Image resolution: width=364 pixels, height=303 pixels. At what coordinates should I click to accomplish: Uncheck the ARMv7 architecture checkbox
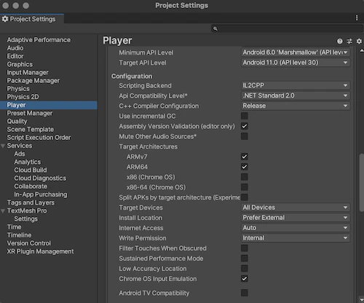pos(245,157)
